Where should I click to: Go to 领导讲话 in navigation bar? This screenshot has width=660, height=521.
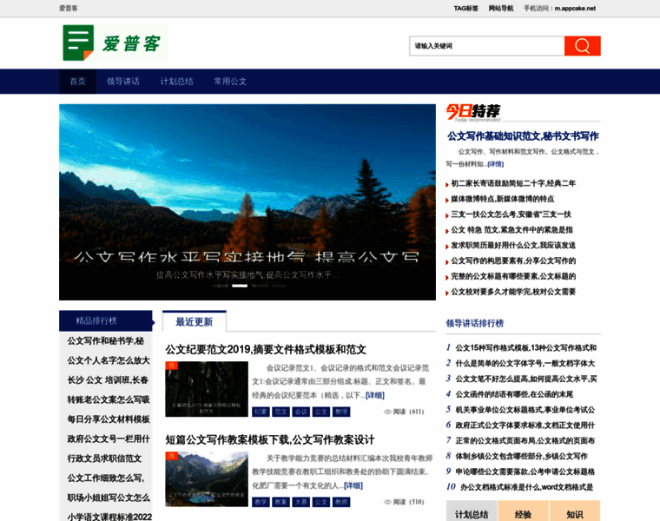click(x=123, y=82)
